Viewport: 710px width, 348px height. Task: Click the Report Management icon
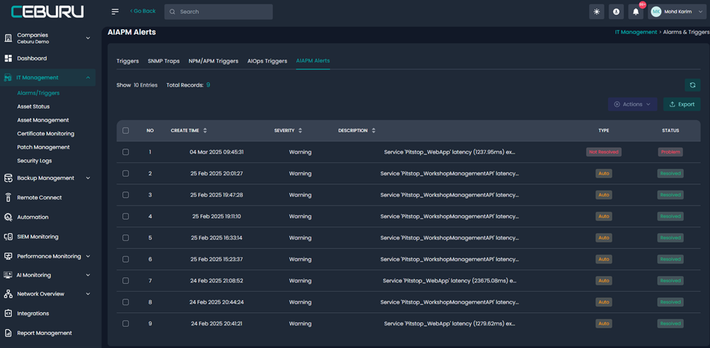tap(8, 333)
